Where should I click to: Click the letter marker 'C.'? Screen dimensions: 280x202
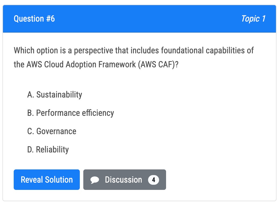click(x=31, y=131)
